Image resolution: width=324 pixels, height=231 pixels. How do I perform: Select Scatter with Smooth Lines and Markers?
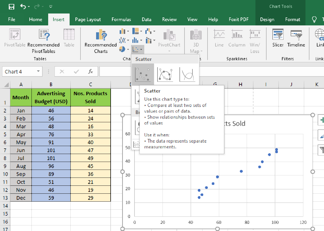(x=165, y=74)
